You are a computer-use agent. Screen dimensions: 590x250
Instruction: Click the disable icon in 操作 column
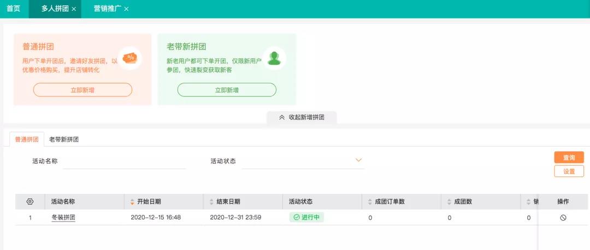pyautogui.click(x=563, y=218)
